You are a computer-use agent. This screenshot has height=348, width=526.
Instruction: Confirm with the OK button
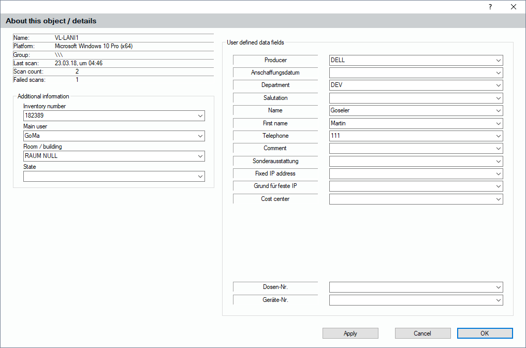pyautogui.click(x=485, y=334)
